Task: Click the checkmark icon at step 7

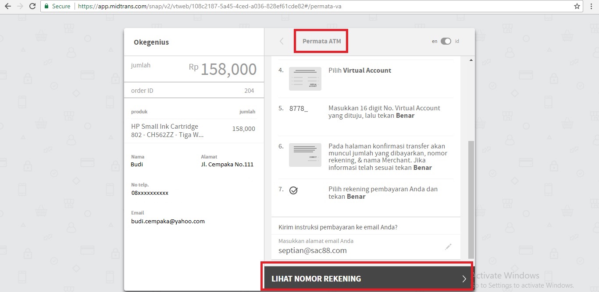Action: click(294, 190)
